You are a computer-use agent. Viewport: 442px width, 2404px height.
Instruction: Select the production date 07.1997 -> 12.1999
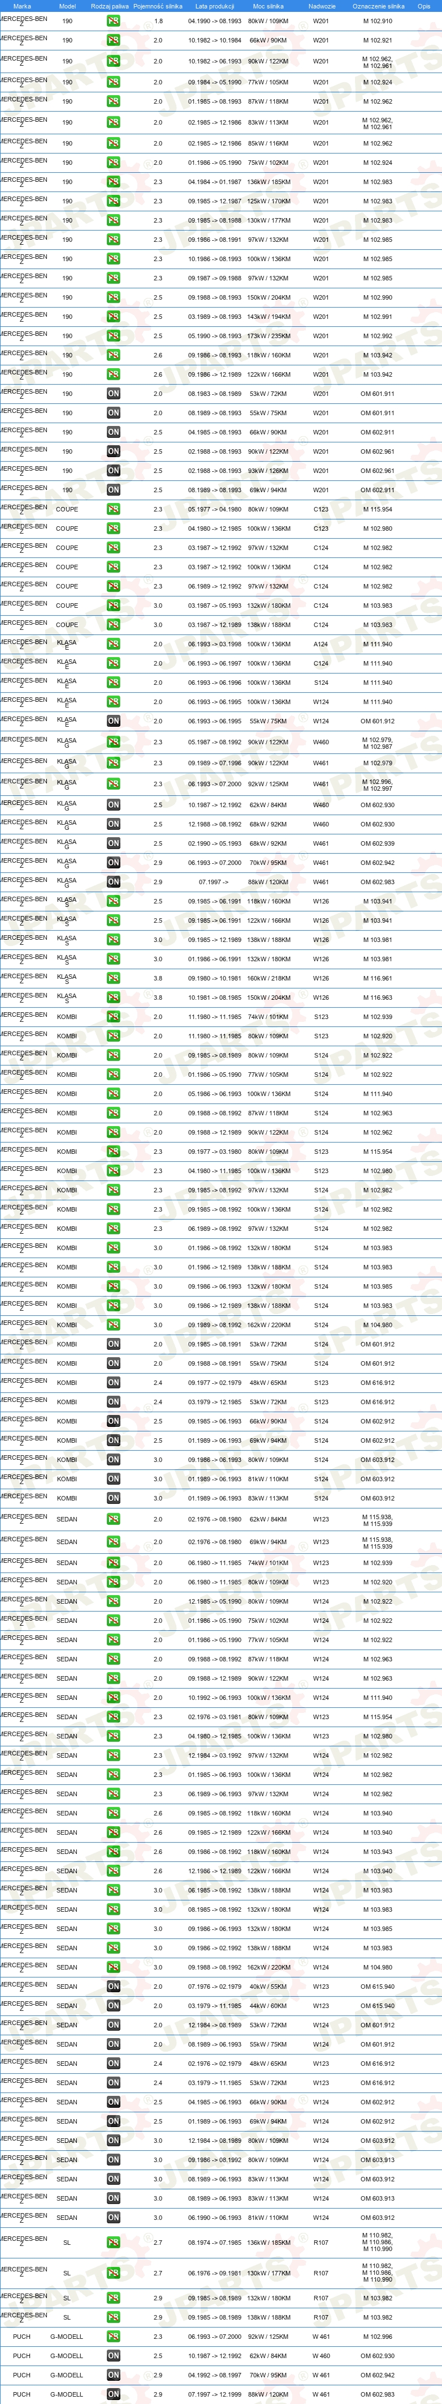215,2395
